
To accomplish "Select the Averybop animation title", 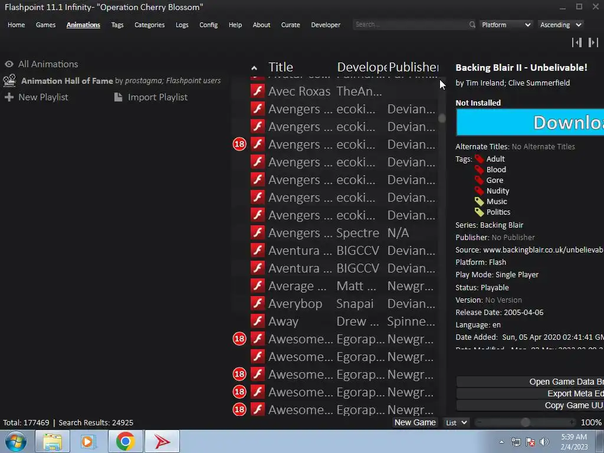I will click(x=295, y=304).
